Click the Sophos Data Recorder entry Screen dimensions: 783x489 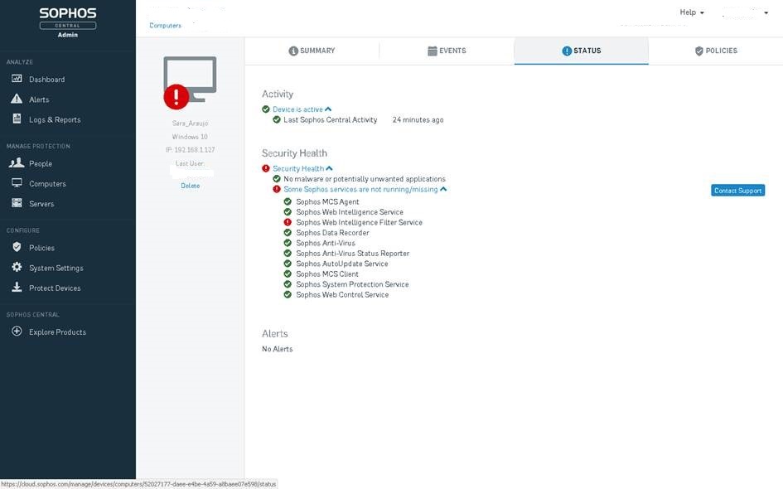pos(332,233)
